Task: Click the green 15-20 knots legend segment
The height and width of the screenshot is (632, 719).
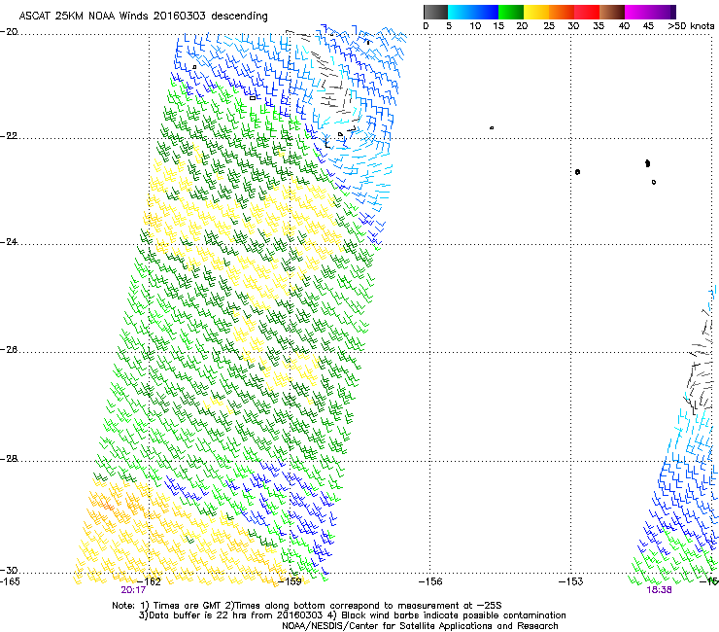Action: pyautogui.click(x=511, y=12)
